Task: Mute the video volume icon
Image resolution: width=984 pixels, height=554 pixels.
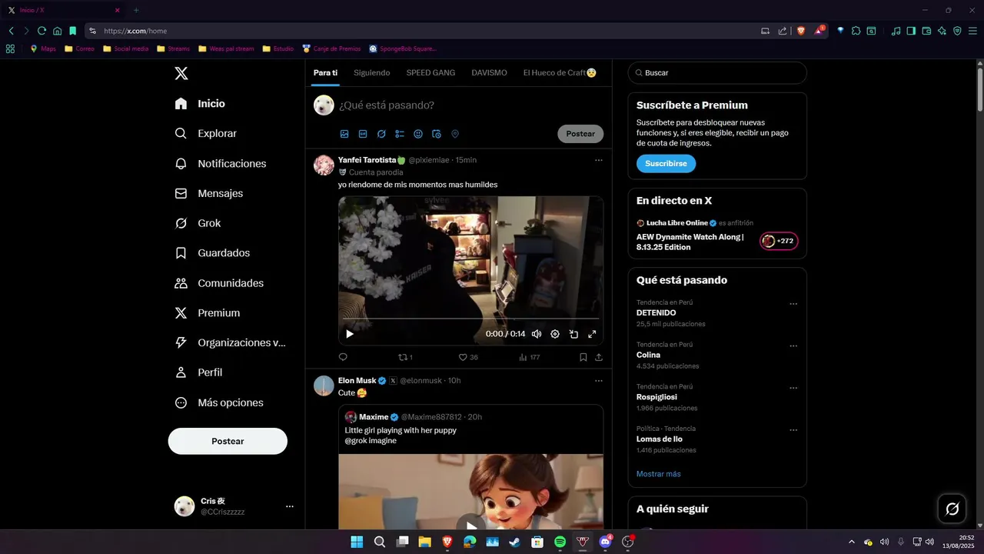Action: 537,334
